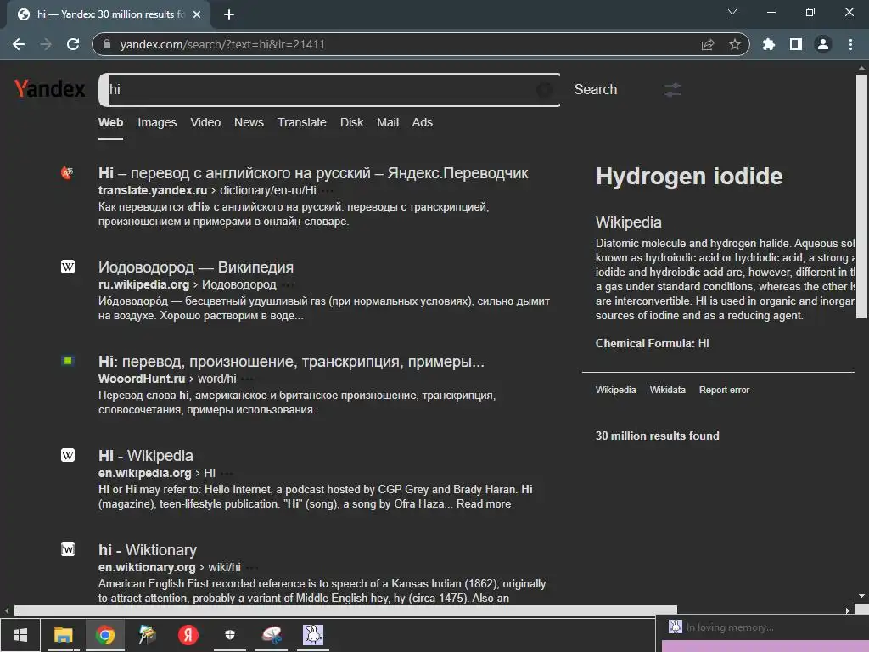This screenshot has height=652, width=869.
Task: Open the 'Иодоводород — Википедия' result
Action: (196, 267)
